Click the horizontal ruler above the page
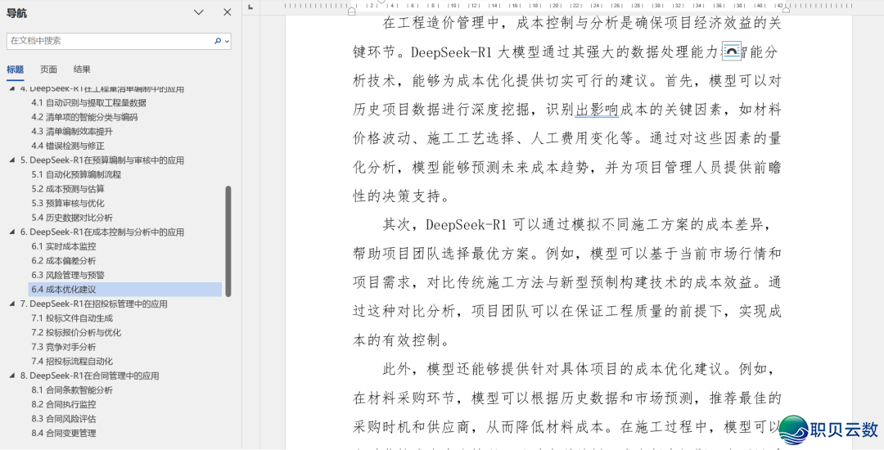 click(568, 6)
